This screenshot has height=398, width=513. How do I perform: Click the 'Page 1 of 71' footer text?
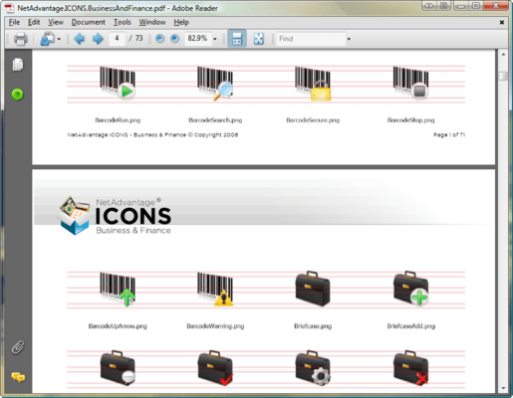(449, 134)
